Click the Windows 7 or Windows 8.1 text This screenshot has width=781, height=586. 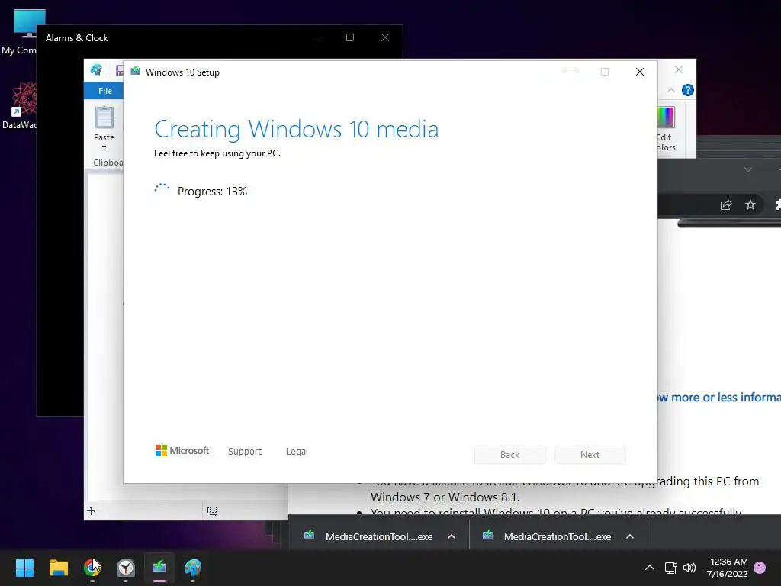445,497
